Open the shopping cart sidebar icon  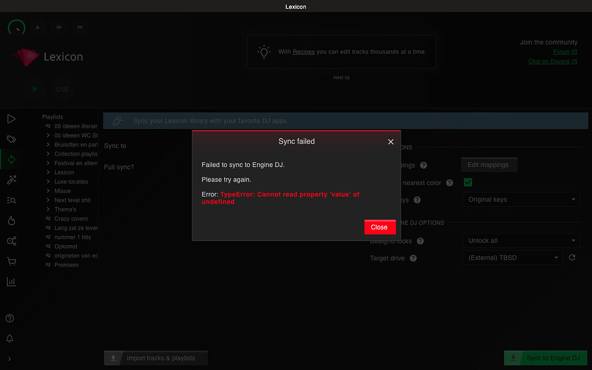pos(11,261)
